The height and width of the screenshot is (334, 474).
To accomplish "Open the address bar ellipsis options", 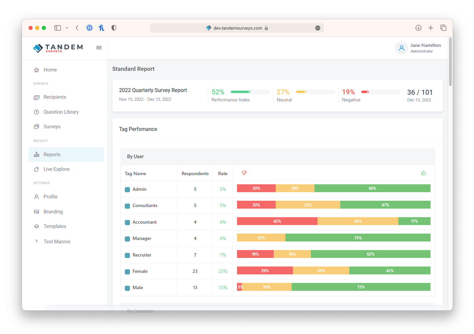I will [318, 28].
